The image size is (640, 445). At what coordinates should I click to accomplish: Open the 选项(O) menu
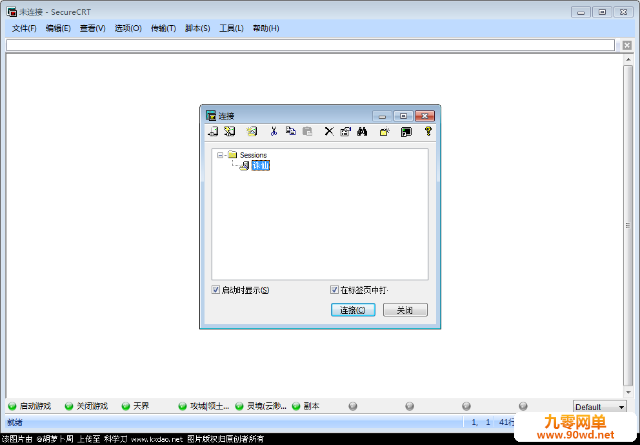pyautogui.click(x=128, y=28)
